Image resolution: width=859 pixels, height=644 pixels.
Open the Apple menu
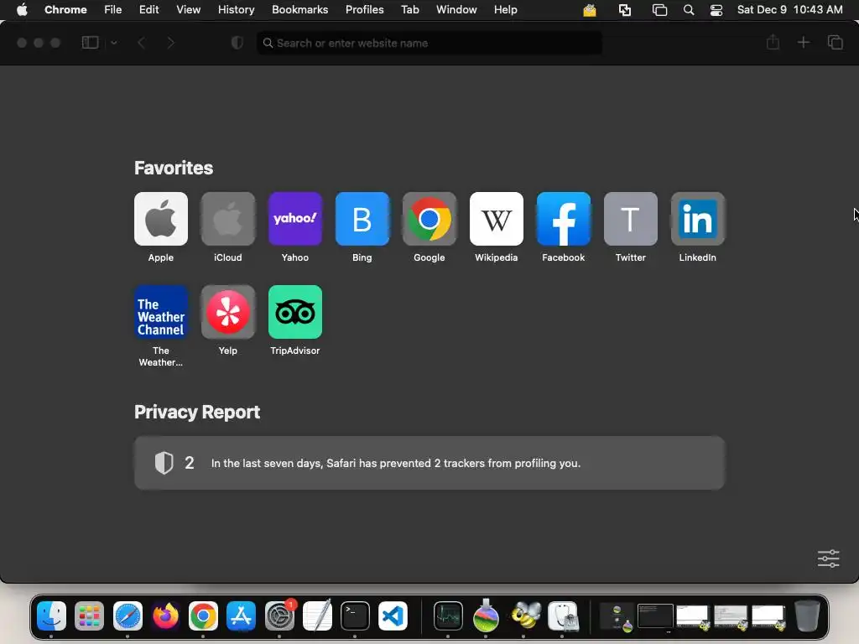pyautogui.click(x=22, y=10)
